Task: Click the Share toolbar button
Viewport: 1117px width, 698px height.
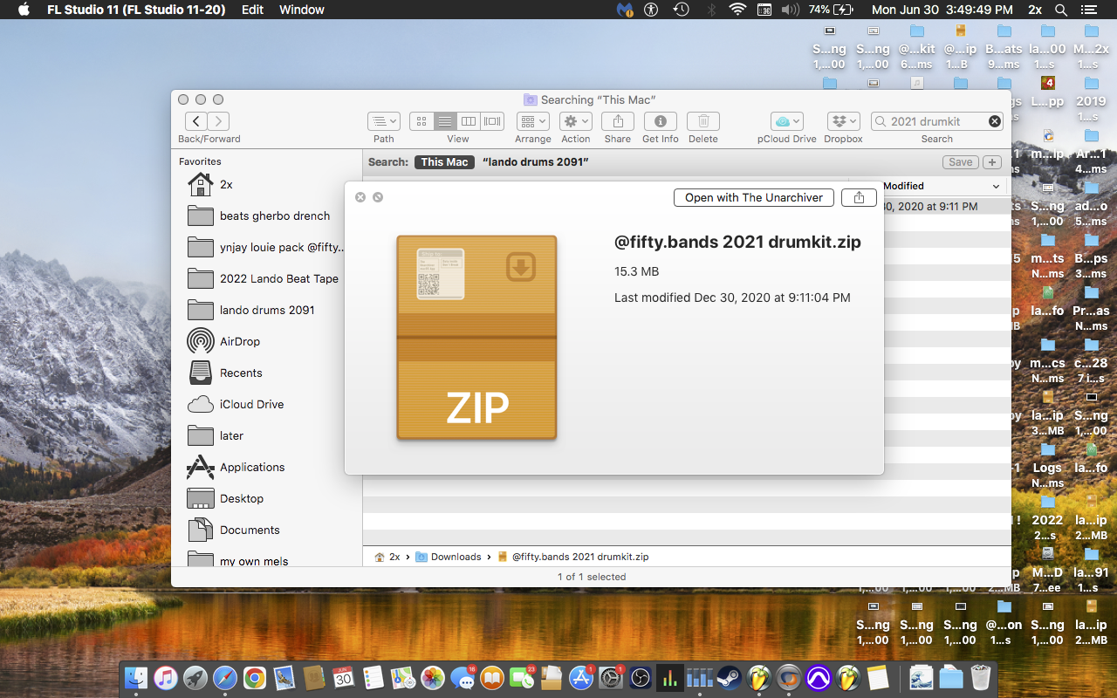Action: point(618,121)
